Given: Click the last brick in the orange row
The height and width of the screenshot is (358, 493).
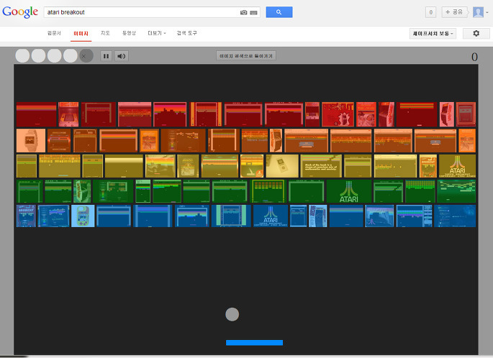Looking at the screenshot, I should pos(467,140).
